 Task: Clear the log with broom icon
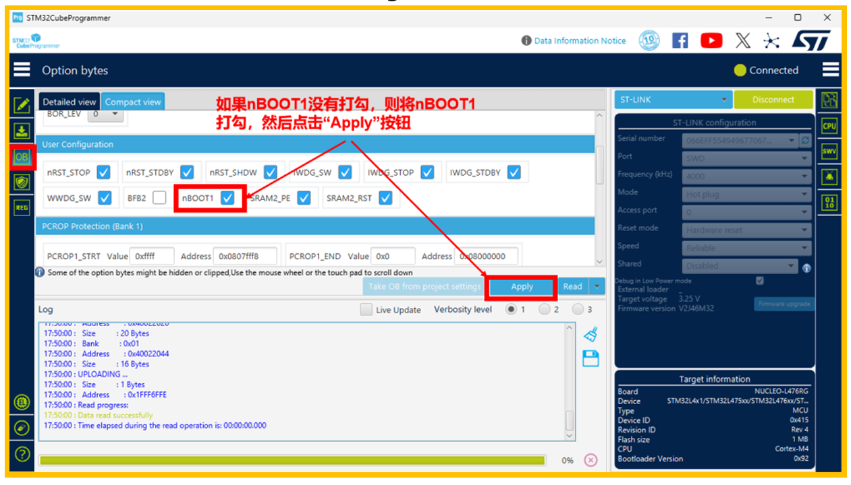(x=591, y=333)
